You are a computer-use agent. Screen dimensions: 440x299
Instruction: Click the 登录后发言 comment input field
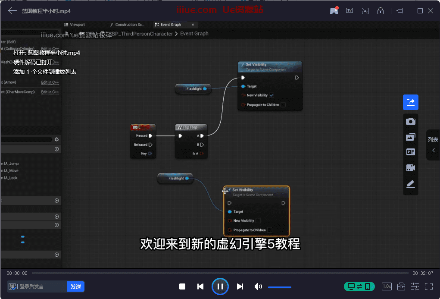click(42, 286)
